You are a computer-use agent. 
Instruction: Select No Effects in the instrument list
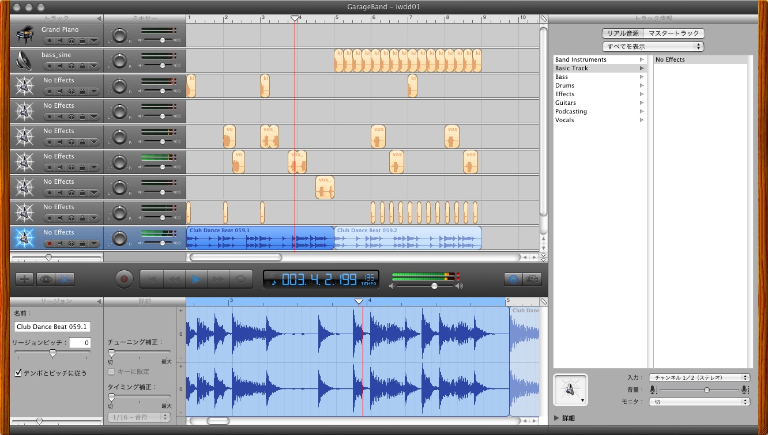[x=700, y=59]
